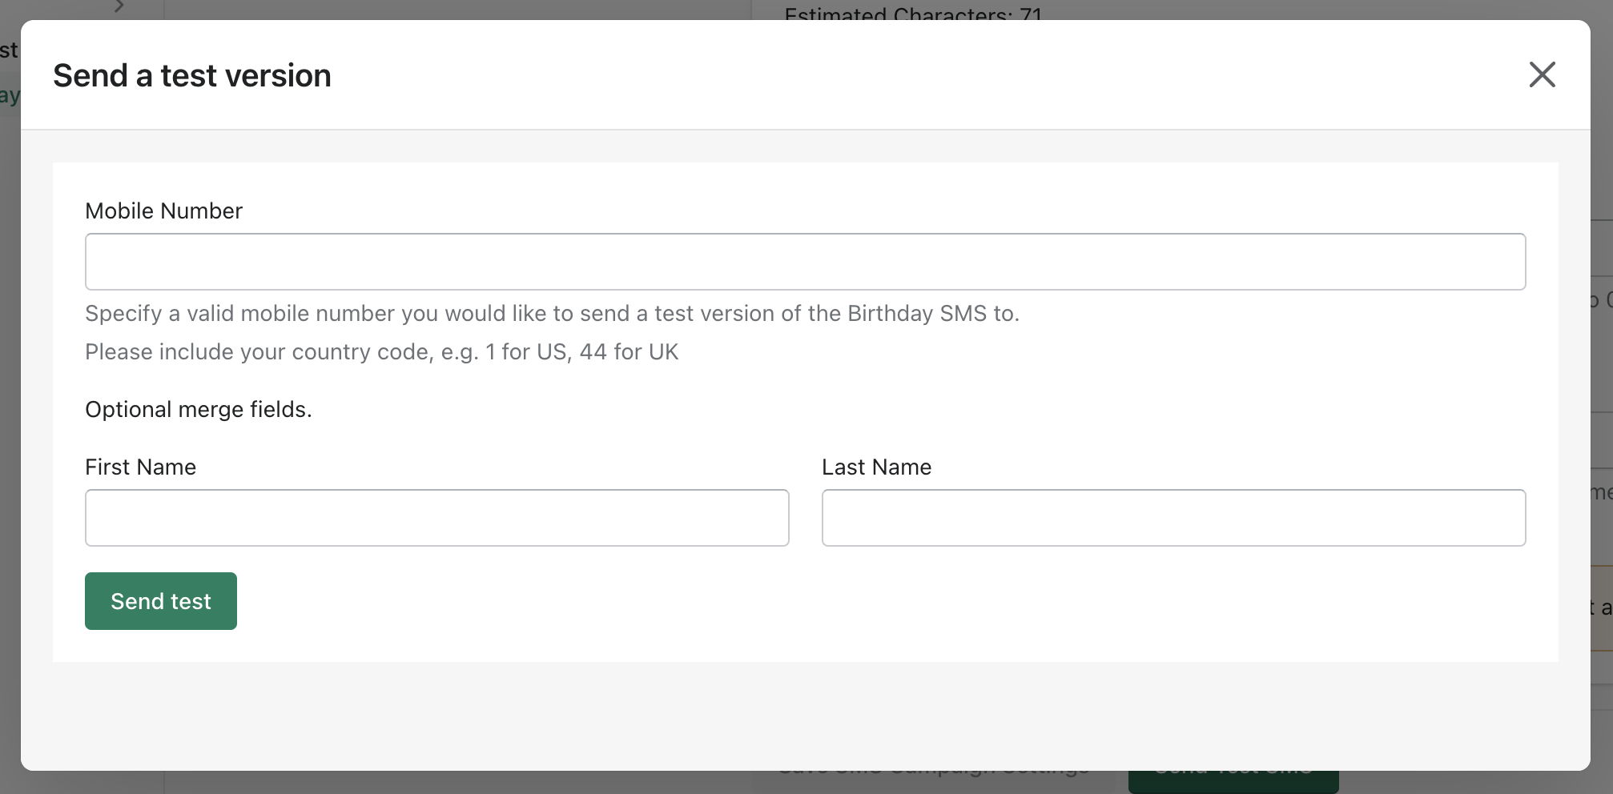Click the Estimated Characters text behind dialog

point(913,13)
